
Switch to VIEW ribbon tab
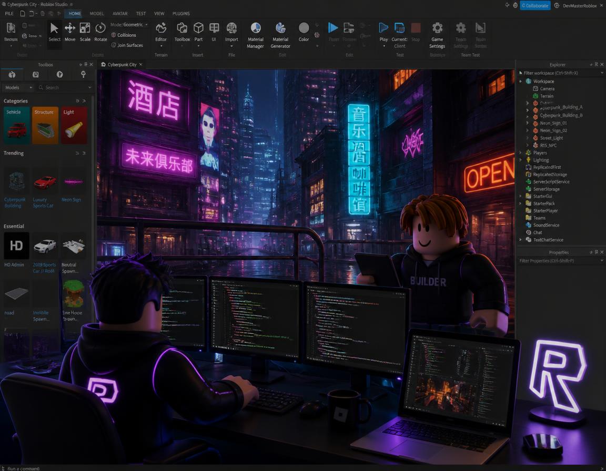(x=159, y=14)
